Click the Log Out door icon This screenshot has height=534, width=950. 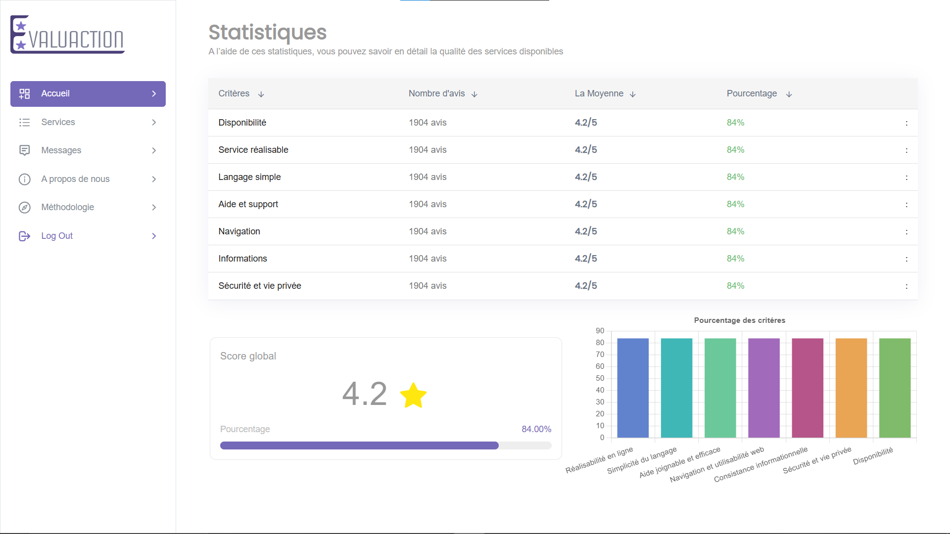coord(24,236)
